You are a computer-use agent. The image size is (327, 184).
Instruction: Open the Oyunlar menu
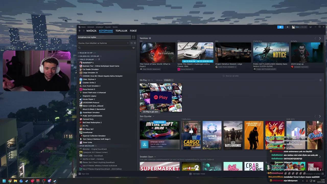point(108,27)
